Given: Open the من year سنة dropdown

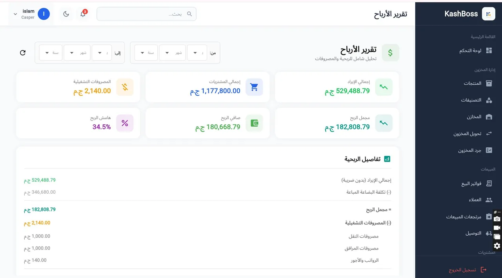Looking at the screenshot, I should pos(146,53).
